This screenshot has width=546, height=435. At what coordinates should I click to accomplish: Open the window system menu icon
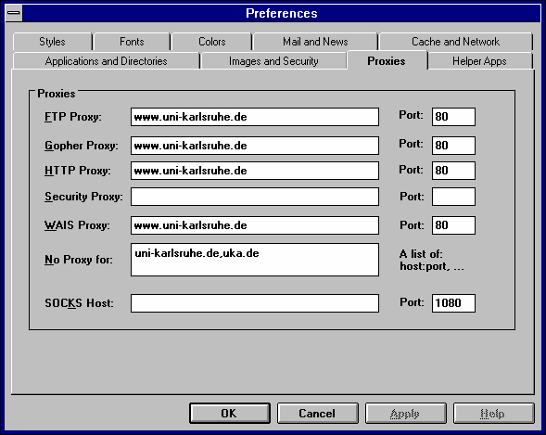point(14,13)
